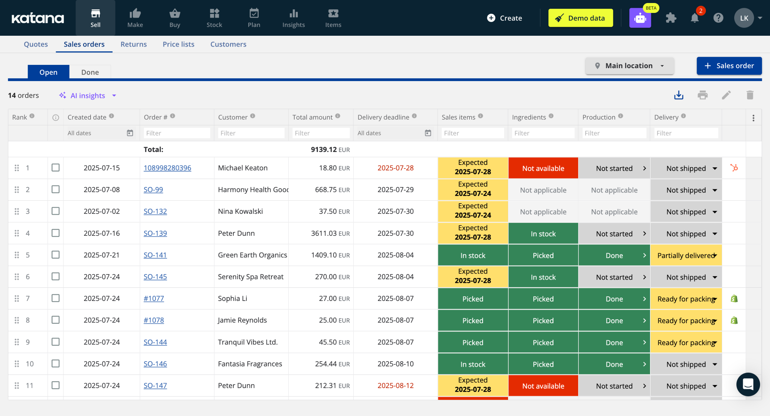This screenshot has height=416, width=770.
Task: Expand the AI insights dropdown
Action: click(x=88, y=96)
